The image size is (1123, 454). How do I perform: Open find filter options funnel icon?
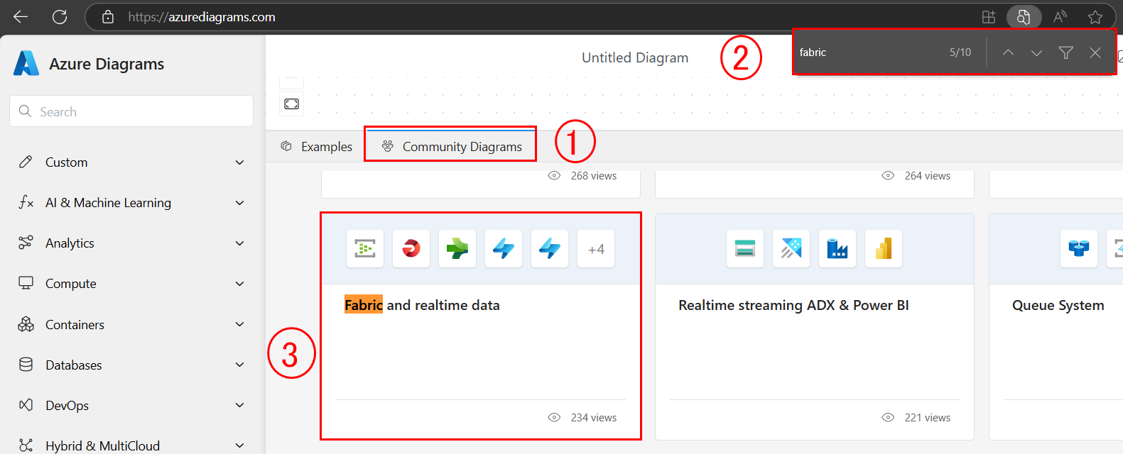pos(1065,52)
